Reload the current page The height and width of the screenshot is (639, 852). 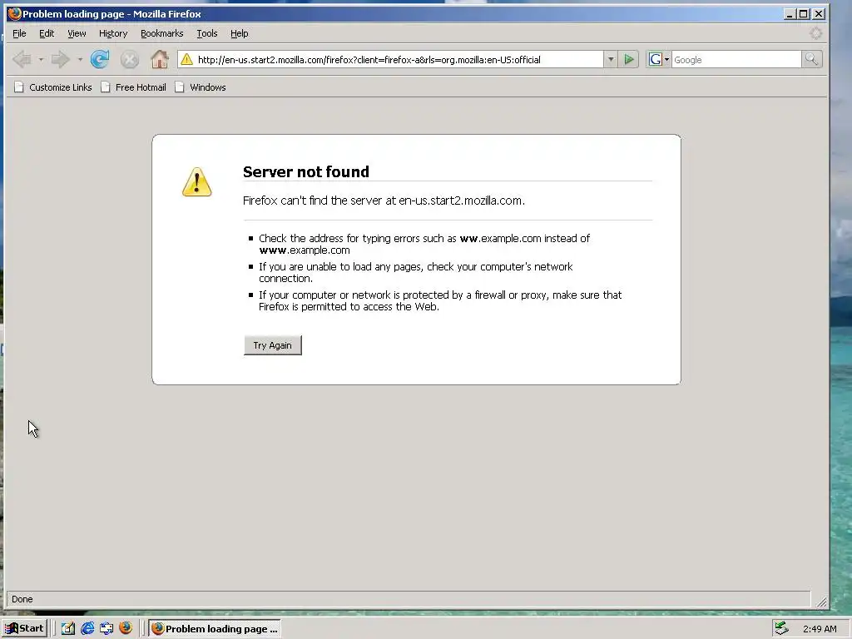coord(100,59)
